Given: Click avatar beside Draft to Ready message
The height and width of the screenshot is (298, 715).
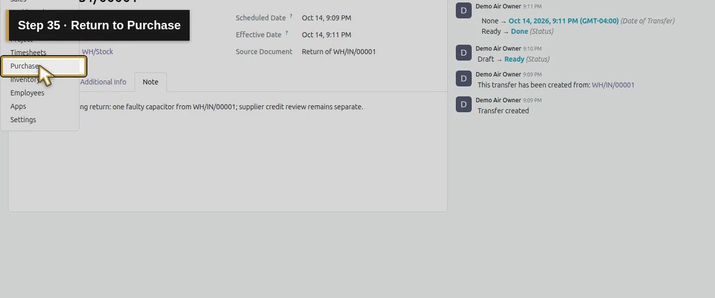Looking at the screenshot, I should (x=464, y=53).
